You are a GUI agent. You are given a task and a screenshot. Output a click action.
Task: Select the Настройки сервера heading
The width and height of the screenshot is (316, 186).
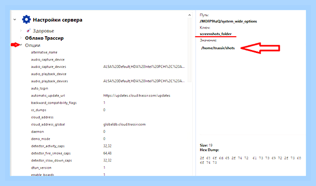click(x=58, y=20)
